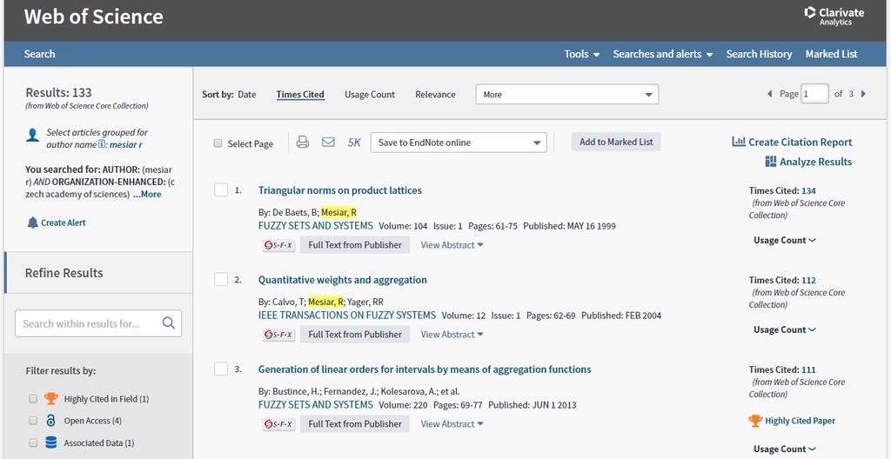
Task: Open the Analyze Results link
Action: pos(815,162)
